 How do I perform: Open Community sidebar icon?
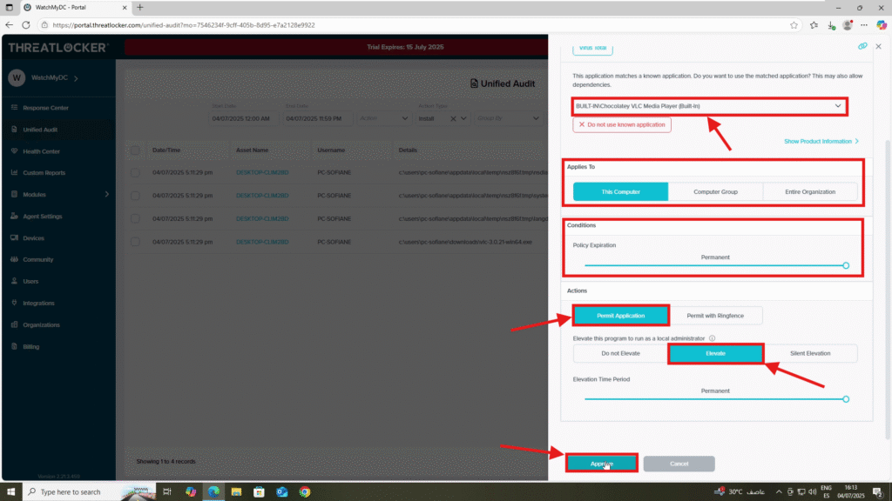[x=14, y=259]
